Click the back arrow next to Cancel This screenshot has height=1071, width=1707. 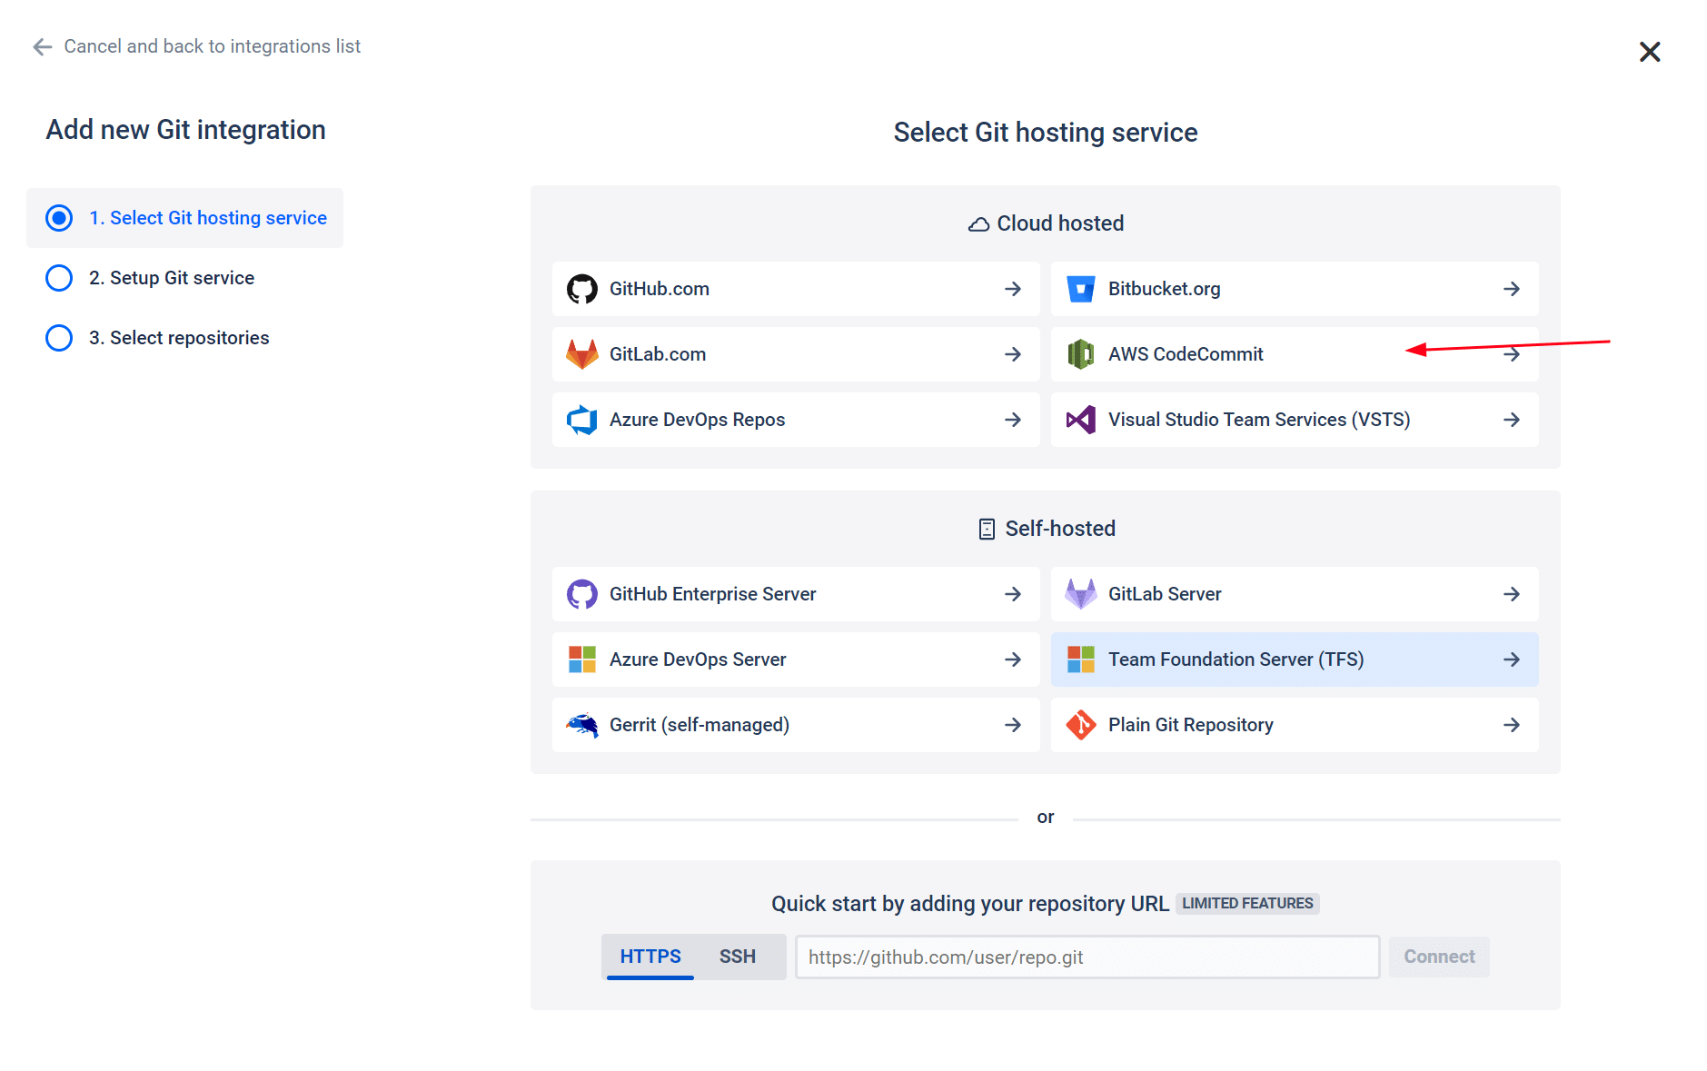point(42,46)
